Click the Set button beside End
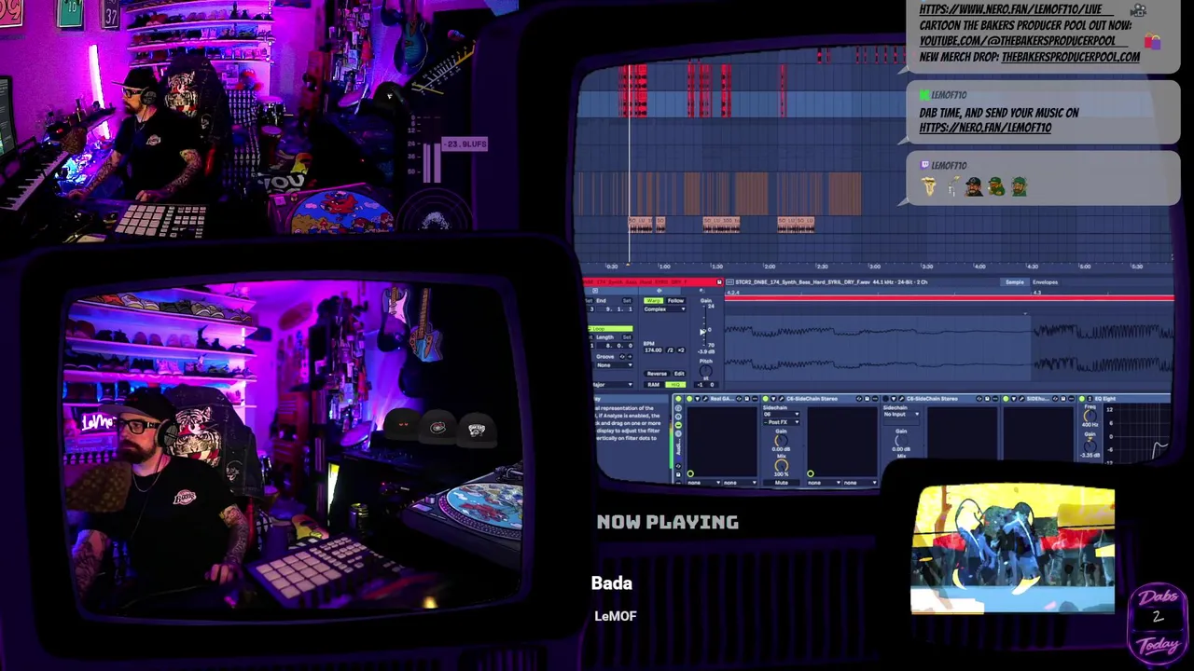The height and width of the screenshot is (671, 1194). (x=627, y=300)
